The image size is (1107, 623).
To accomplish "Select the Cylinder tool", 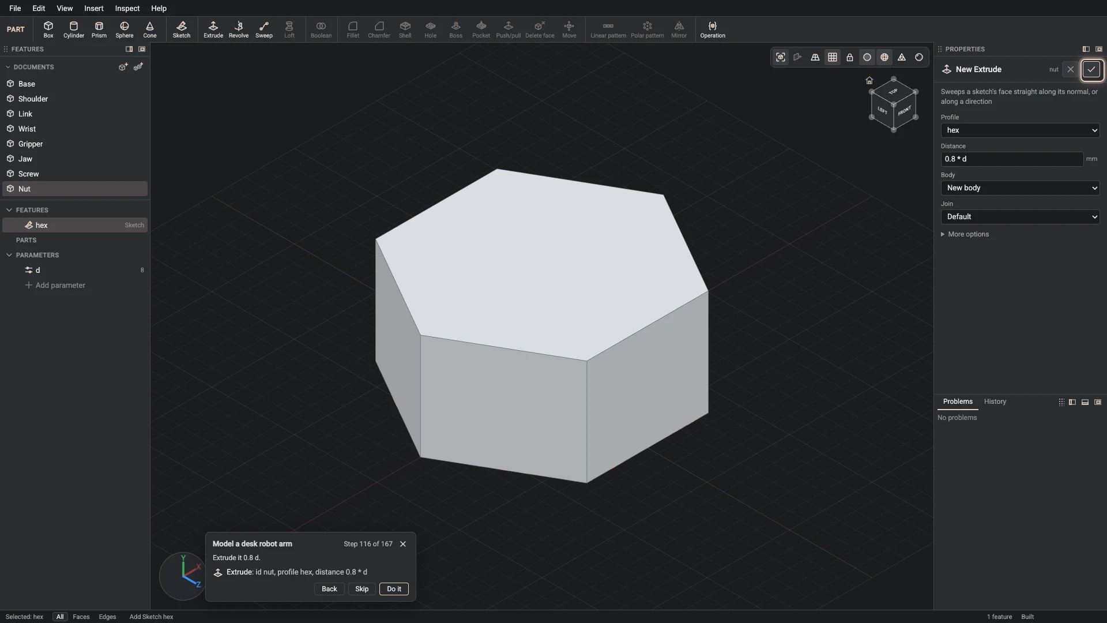I will pyautogui.click(x=74, y=29).
